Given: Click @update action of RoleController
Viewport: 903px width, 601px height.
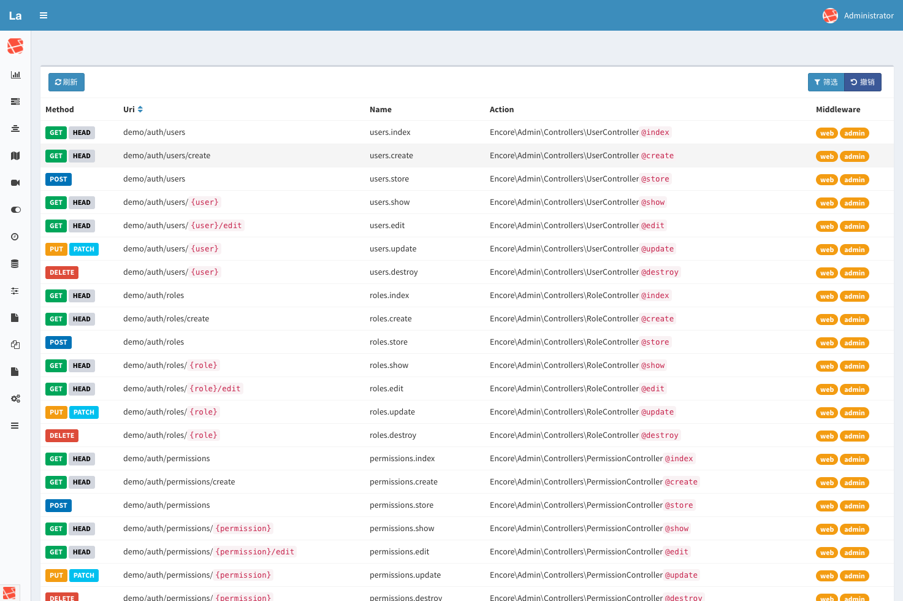Looking at the screenshot, I should [658, 412].
